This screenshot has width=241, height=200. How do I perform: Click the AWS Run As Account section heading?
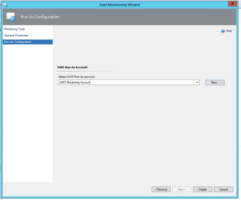click(x=72, y=67)
